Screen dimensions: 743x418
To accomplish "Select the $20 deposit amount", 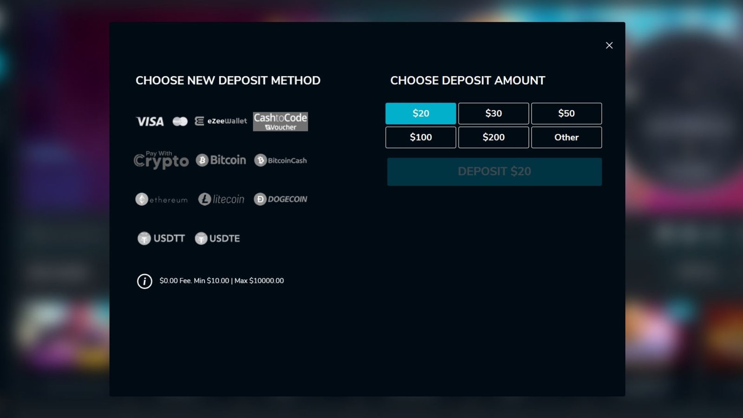I will coord(421,113).
